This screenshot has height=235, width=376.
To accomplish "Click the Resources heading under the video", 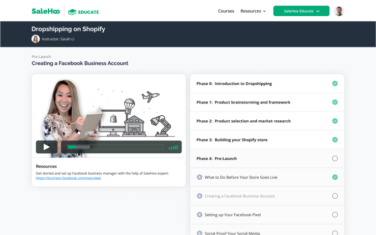I will coord(46,166).
